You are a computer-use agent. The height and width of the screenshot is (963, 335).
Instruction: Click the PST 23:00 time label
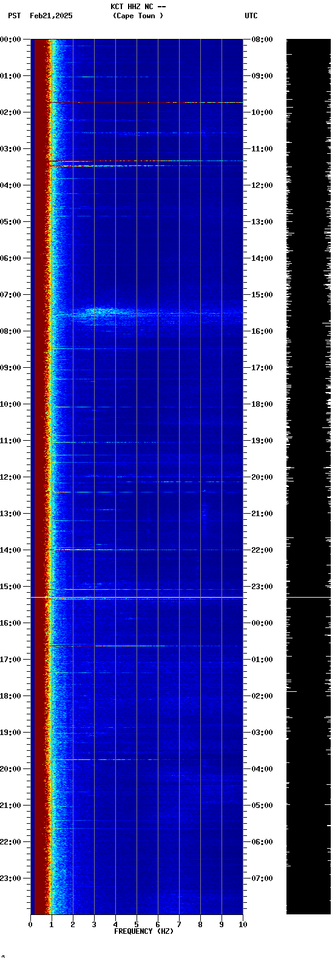coord(10,878)
